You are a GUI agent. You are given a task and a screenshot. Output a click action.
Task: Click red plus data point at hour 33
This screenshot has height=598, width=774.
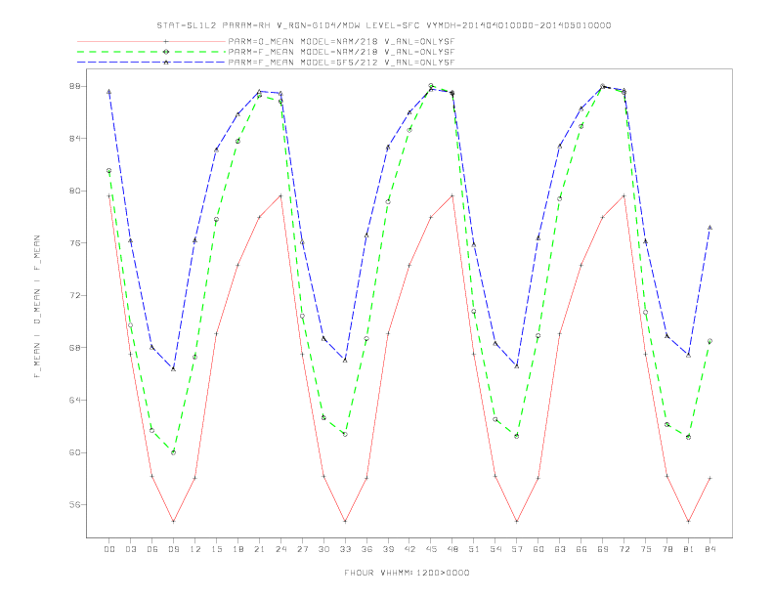pos(345,521)
